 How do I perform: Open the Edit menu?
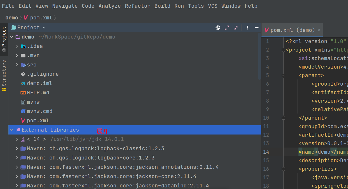click(x=25, y=6)
